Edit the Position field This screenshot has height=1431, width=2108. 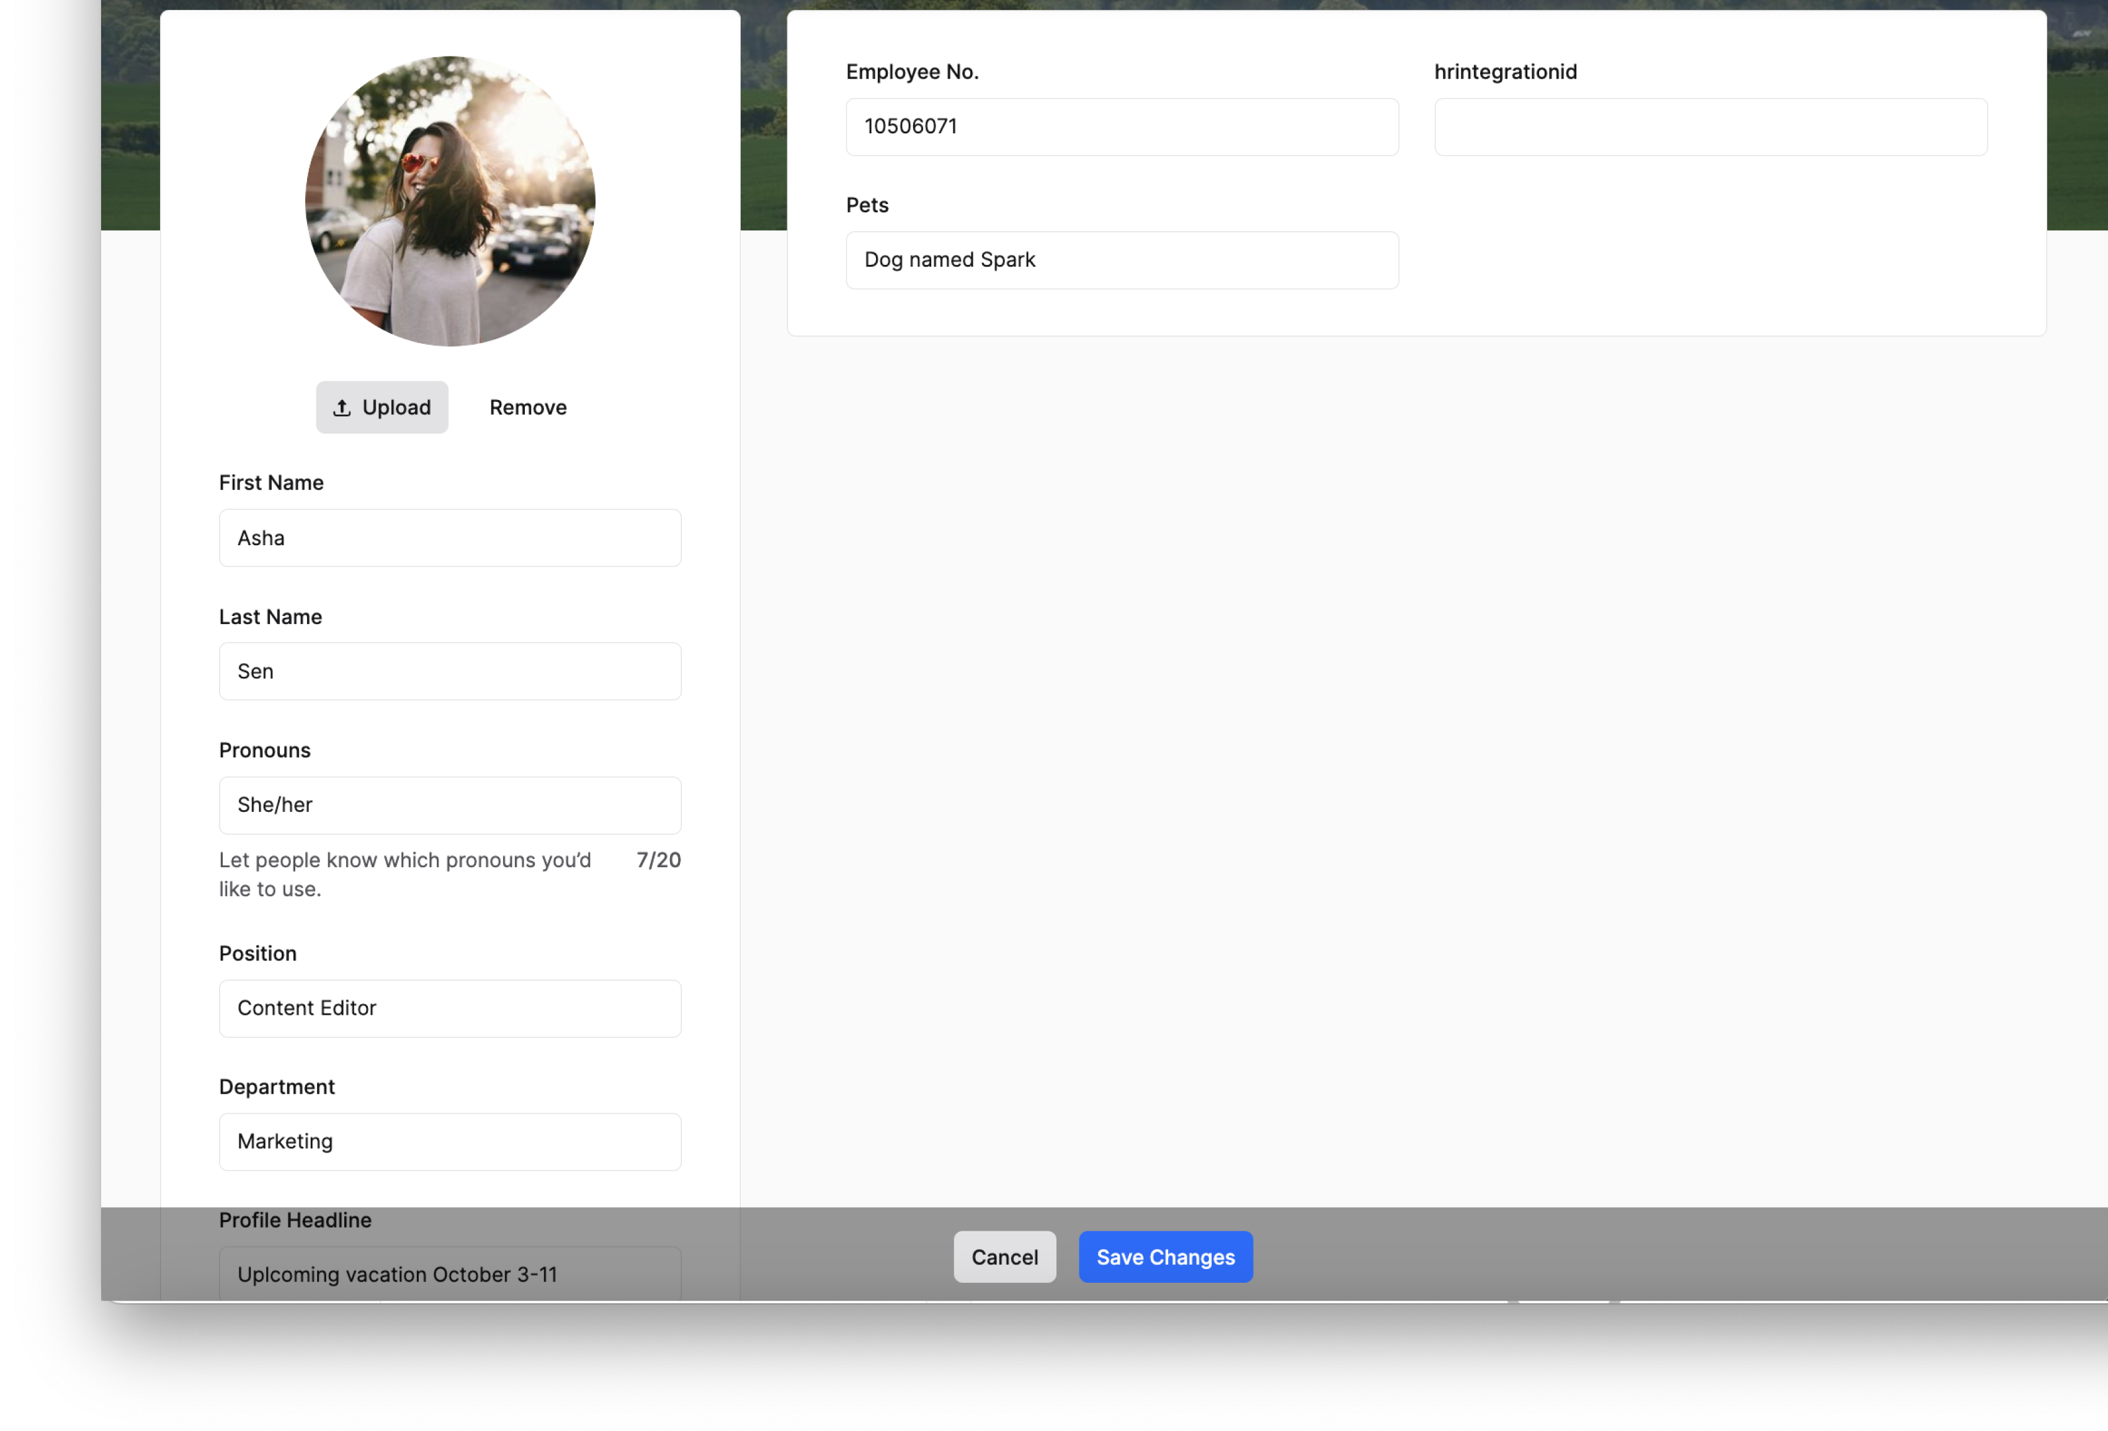tap(450, 1009)
